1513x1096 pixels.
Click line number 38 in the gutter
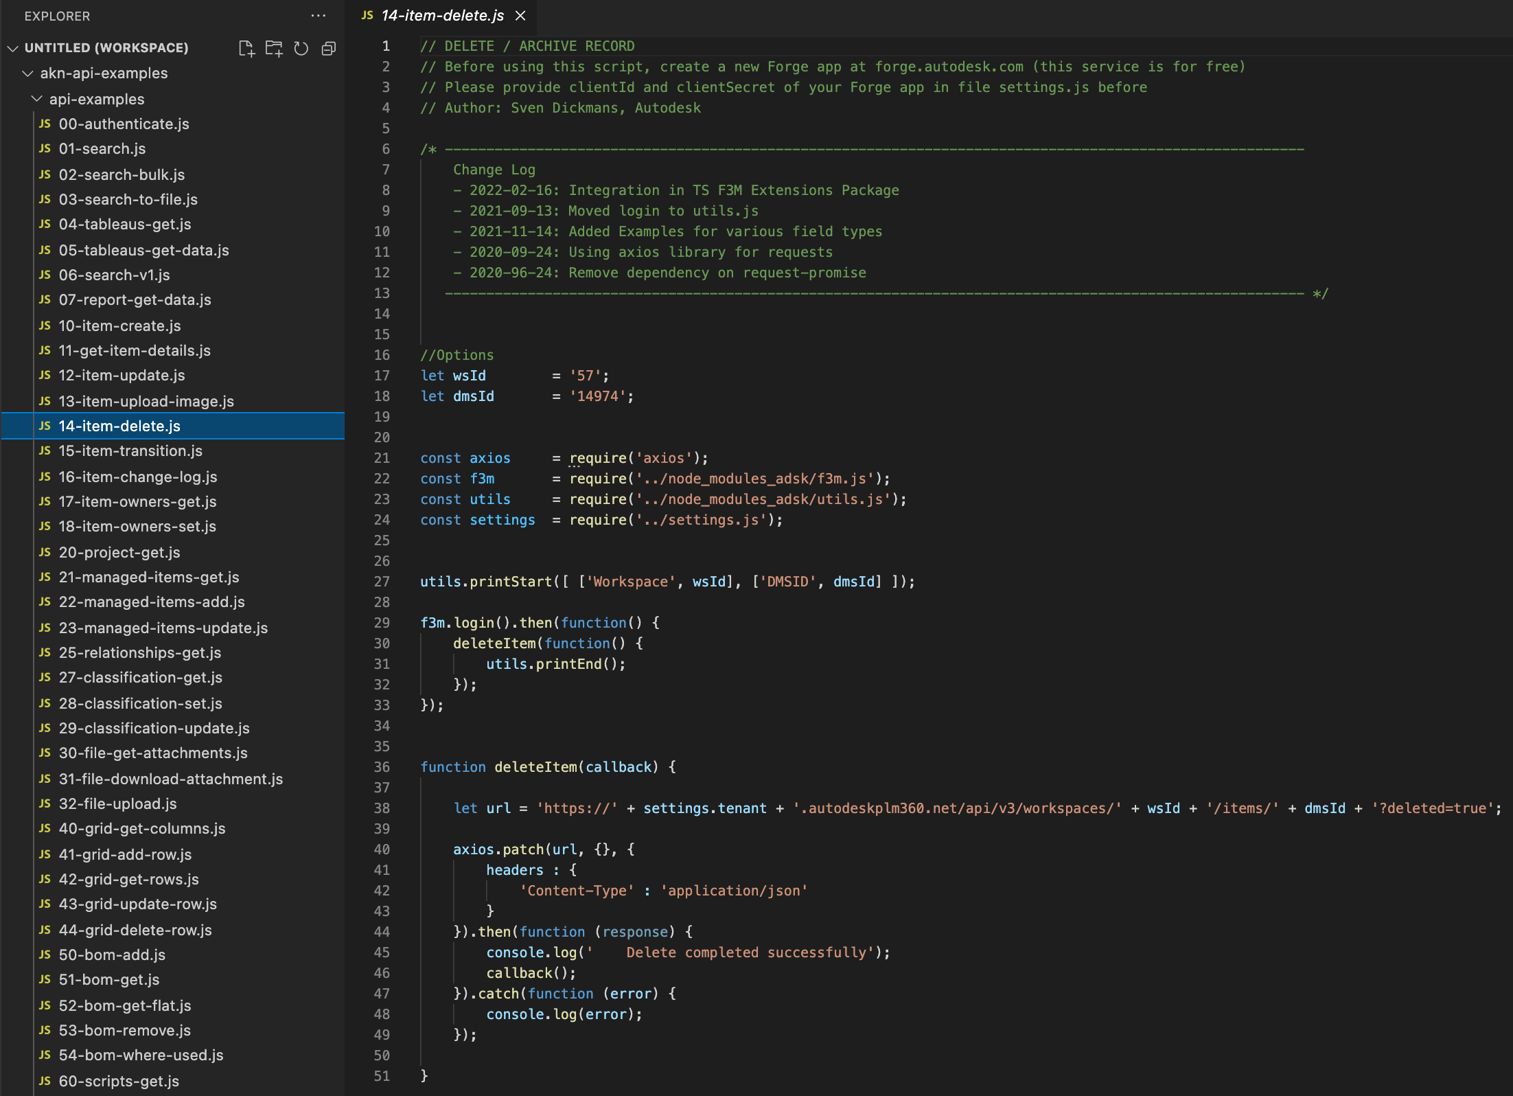[382, 808]
